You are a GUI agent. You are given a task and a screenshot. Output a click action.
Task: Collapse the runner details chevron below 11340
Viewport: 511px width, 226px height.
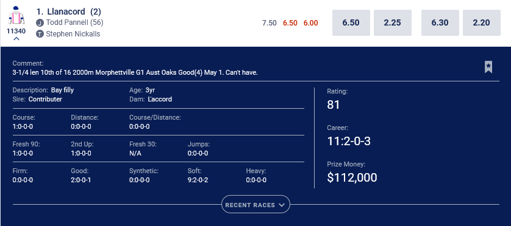16,39
